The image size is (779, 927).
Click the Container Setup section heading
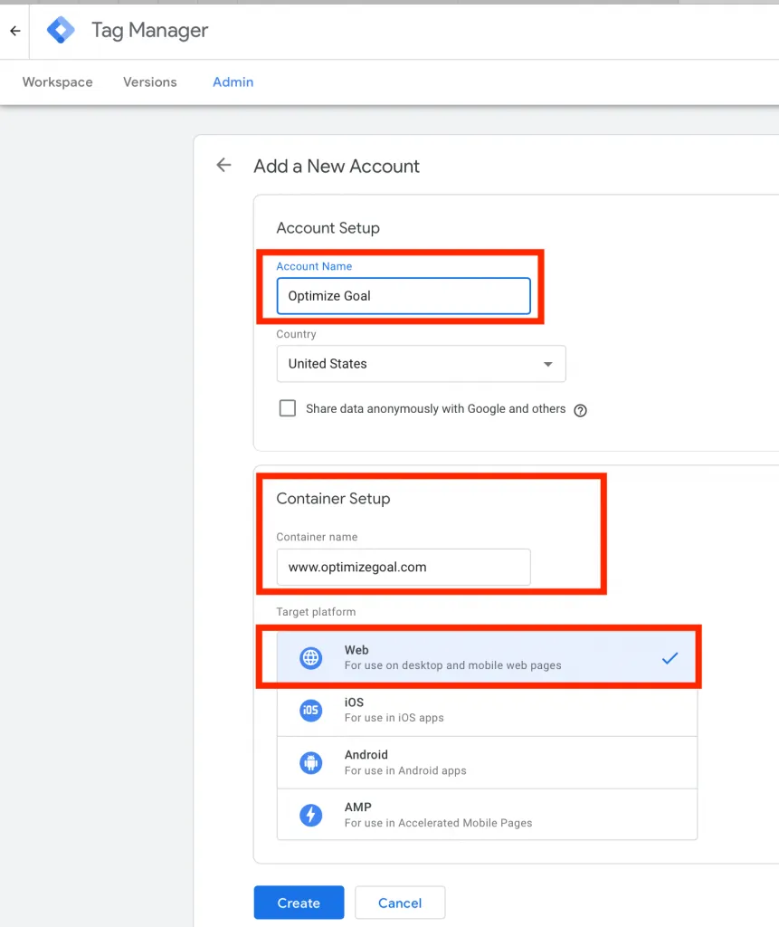point(333,499)
